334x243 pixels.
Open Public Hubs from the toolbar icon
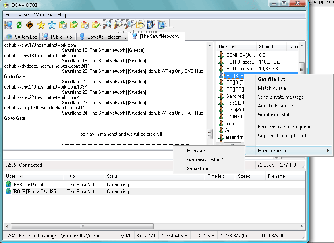click(8, 25)
